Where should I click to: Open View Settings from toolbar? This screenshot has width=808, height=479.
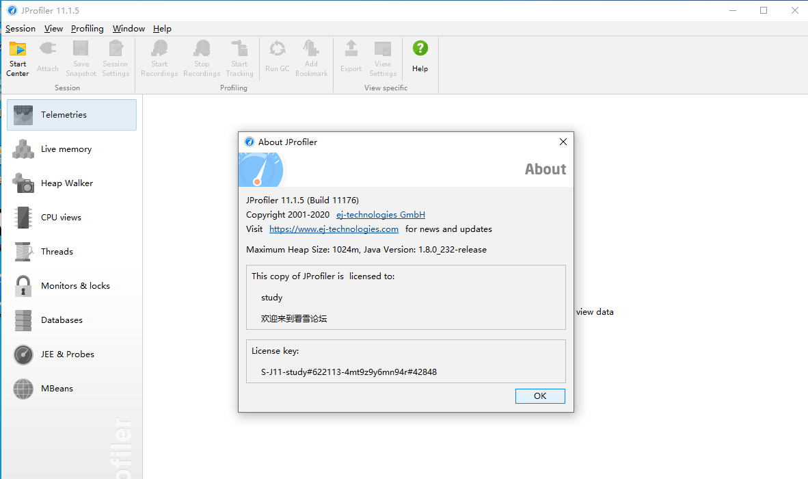(383, 59)
